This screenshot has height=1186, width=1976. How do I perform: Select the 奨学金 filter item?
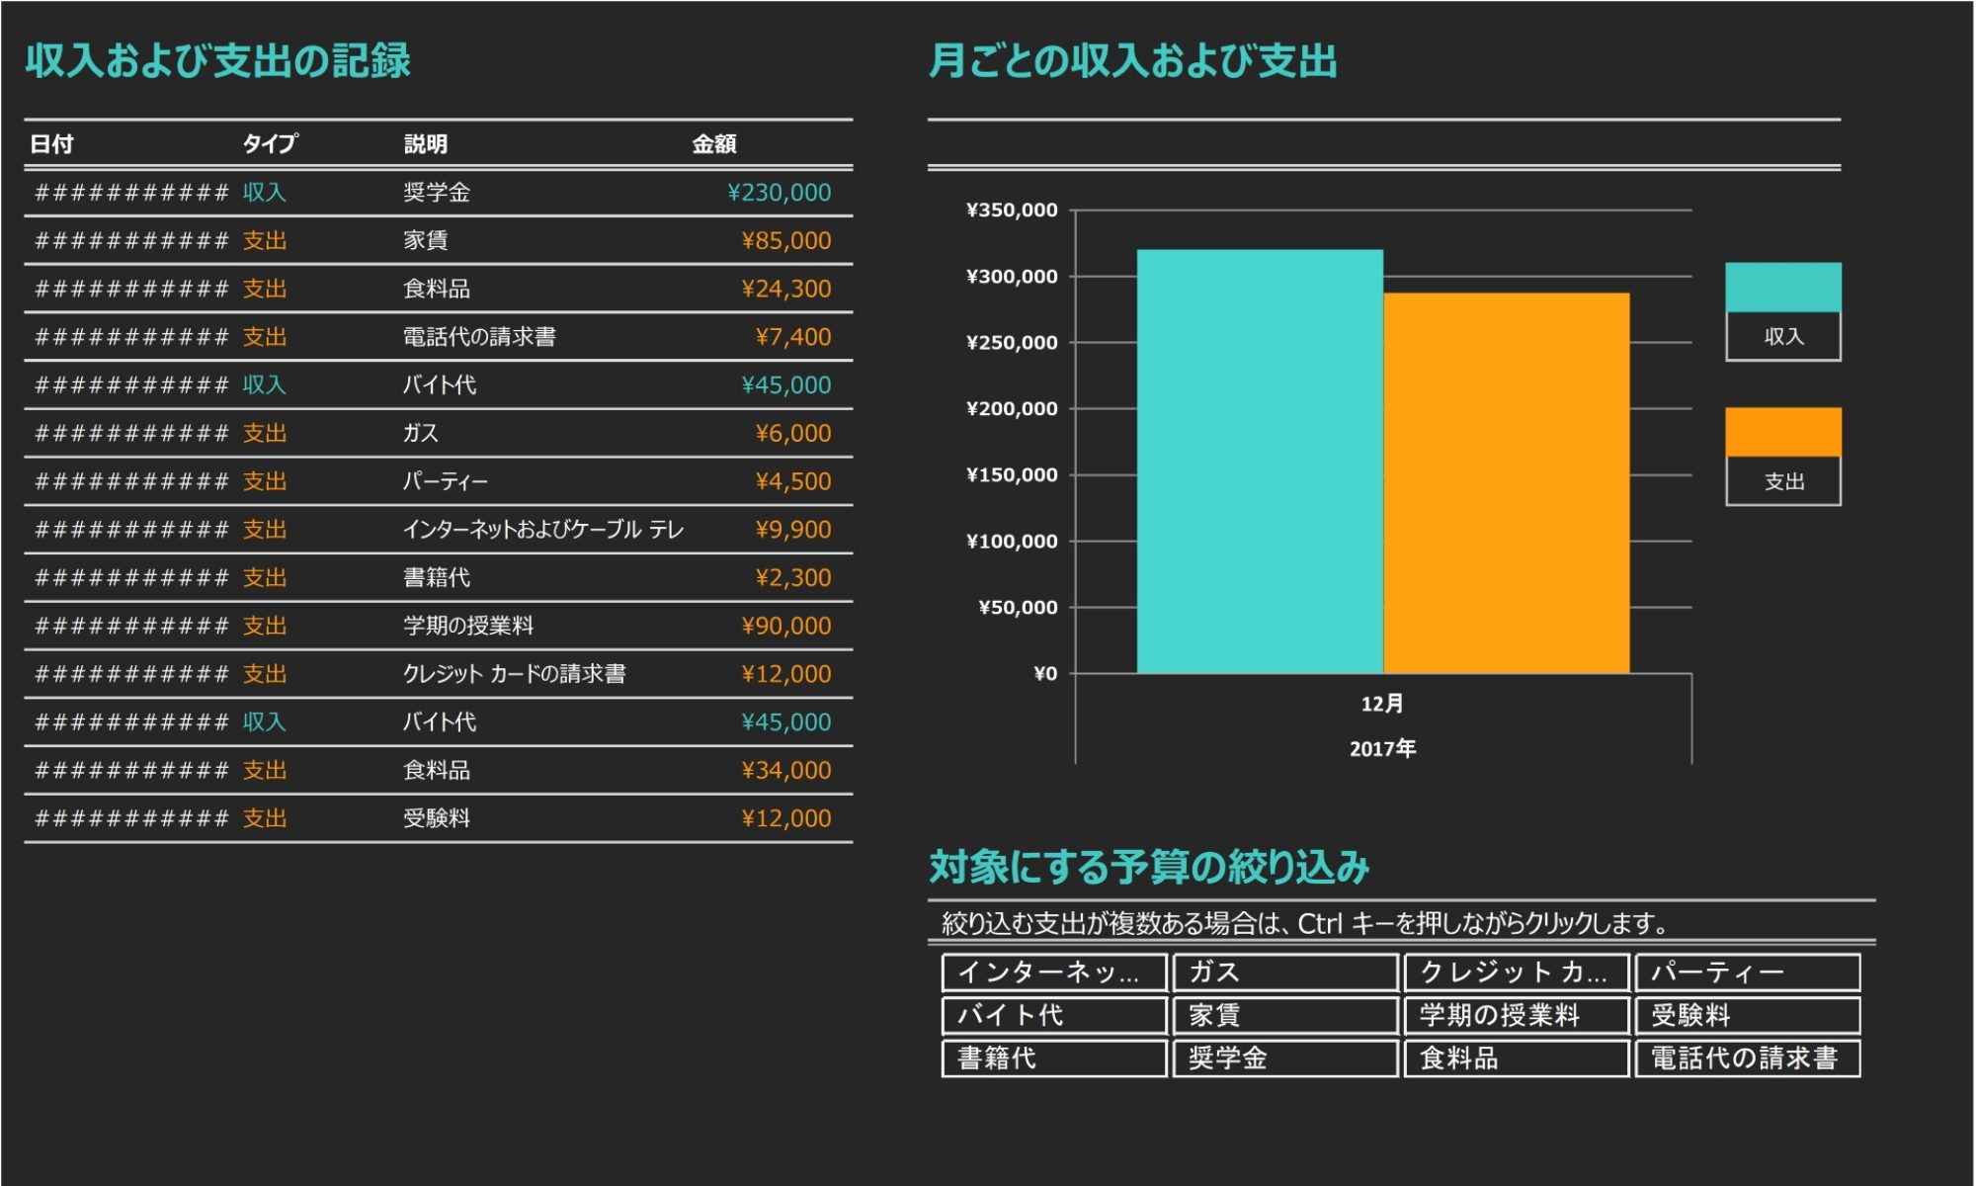(1285, 1059)
